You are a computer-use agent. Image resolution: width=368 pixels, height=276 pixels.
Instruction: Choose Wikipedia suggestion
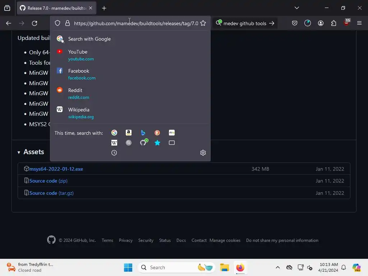click(130, 113)
